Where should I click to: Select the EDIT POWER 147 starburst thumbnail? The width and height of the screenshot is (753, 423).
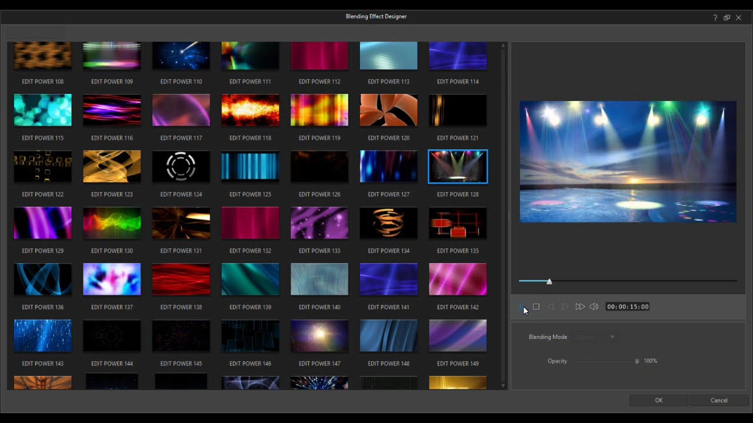[x=319, y=335]
